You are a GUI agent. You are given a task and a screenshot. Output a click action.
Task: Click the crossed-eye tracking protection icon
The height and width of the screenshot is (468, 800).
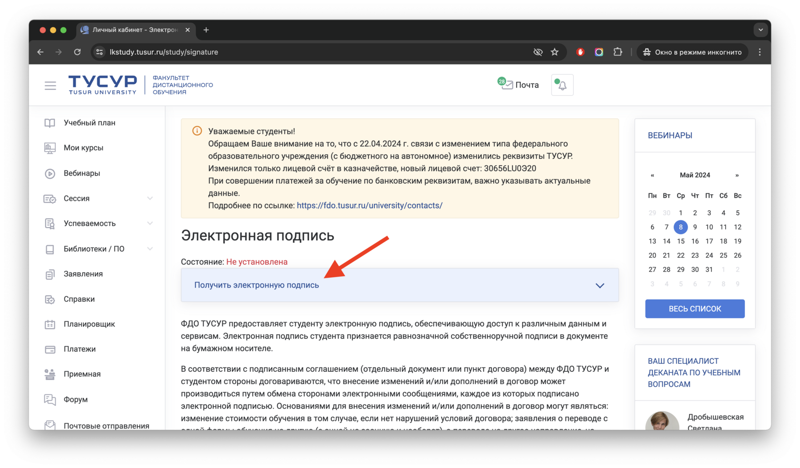(538, 52)
